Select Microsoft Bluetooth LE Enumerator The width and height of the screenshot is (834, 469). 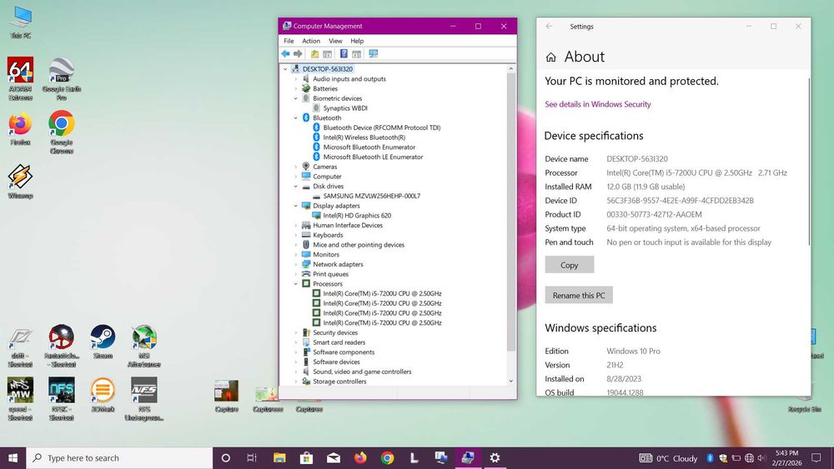click(x=373, y=157)
